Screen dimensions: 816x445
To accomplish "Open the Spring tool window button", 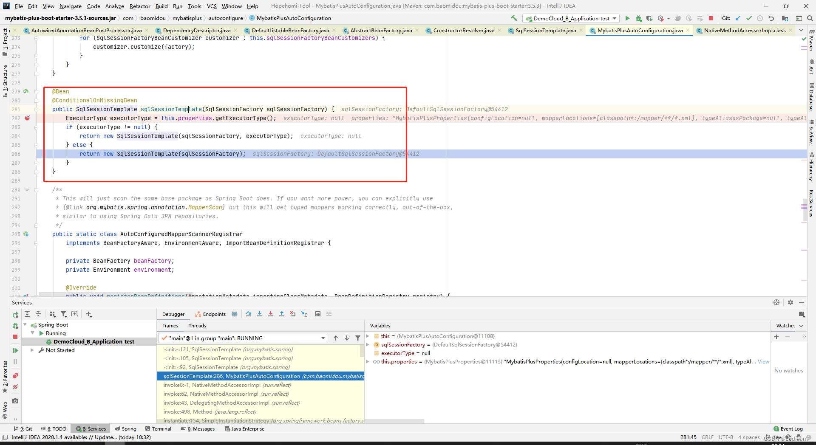I will pyautogui.click(x=126, y=429).
